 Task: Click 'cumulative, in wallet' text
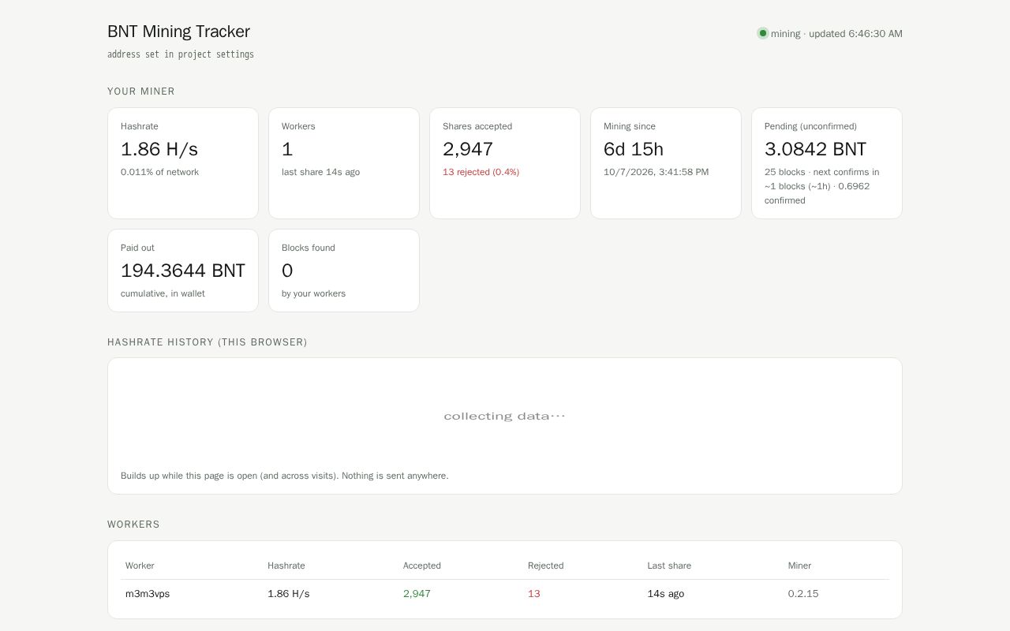[163, 293]
